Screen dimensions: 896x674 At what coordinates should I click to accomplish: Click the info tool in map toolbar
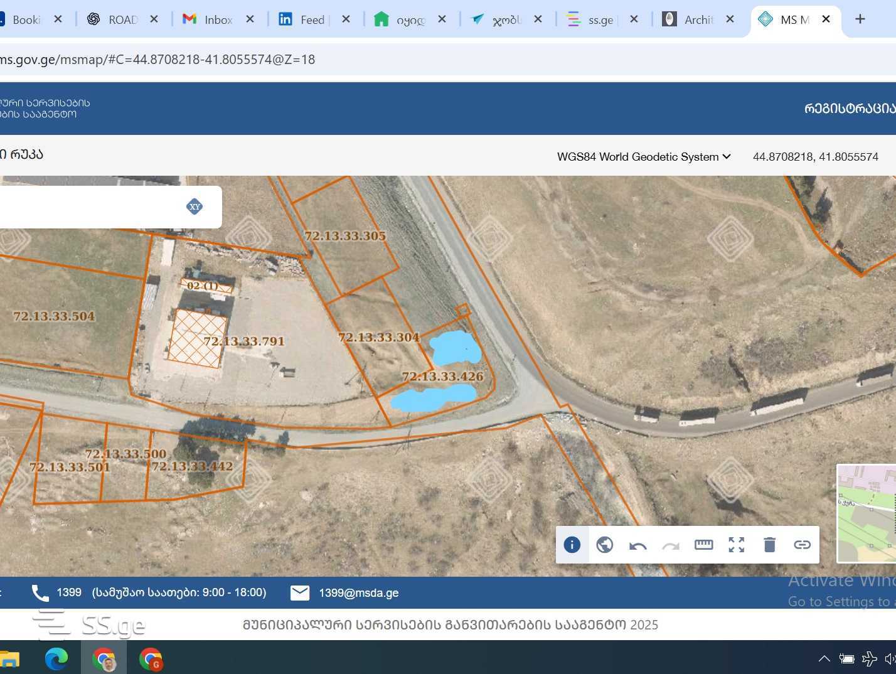572,545
